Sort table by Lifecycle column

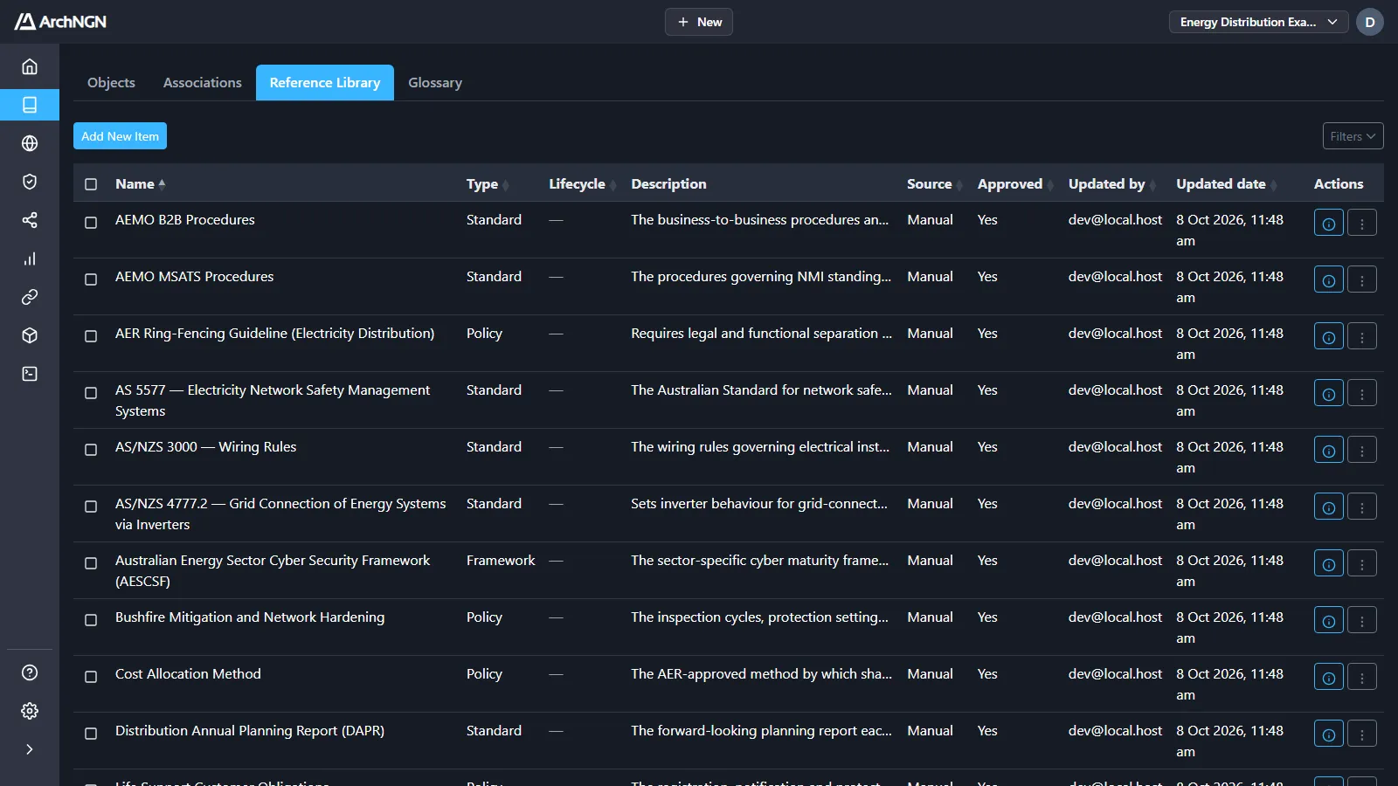(x=582, y=184)
